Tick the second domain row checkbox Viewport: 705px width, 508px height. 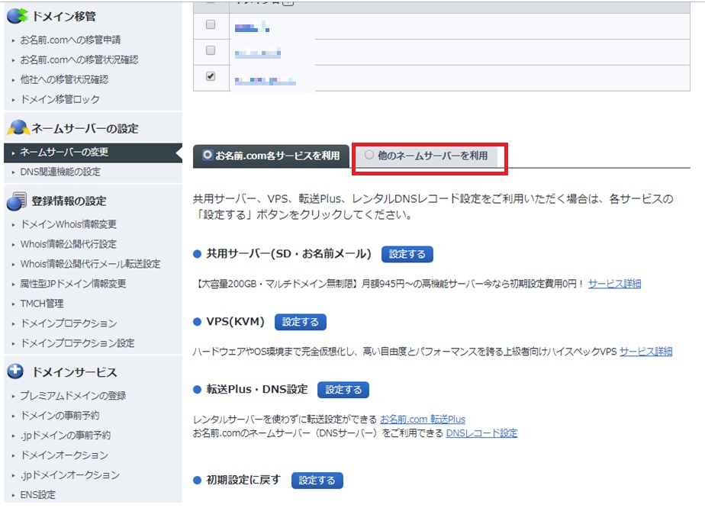pyautogui.click(x=211, y=50)
